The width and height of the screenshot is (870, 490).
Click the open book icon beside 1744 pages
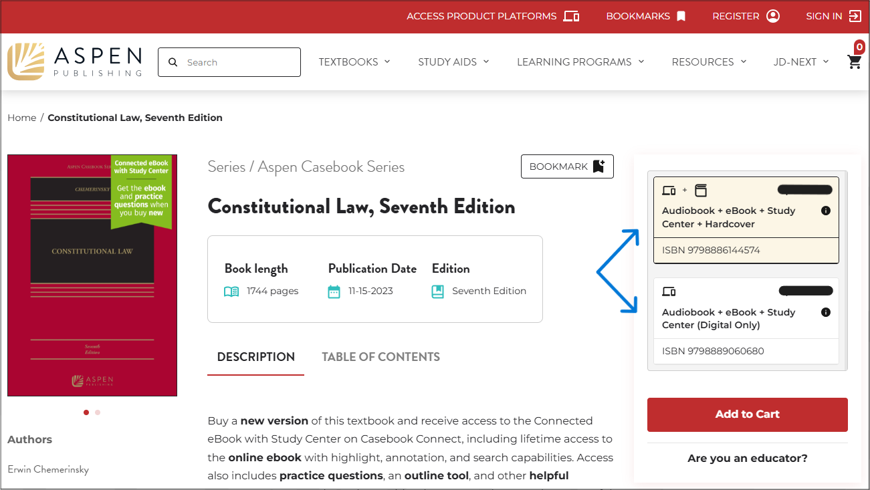tap(231, 291)
